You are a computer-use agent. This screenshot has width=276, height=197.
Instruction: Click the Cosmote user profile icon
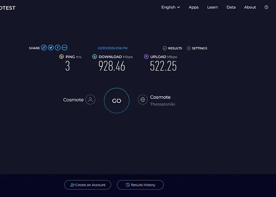pos(90,100)
